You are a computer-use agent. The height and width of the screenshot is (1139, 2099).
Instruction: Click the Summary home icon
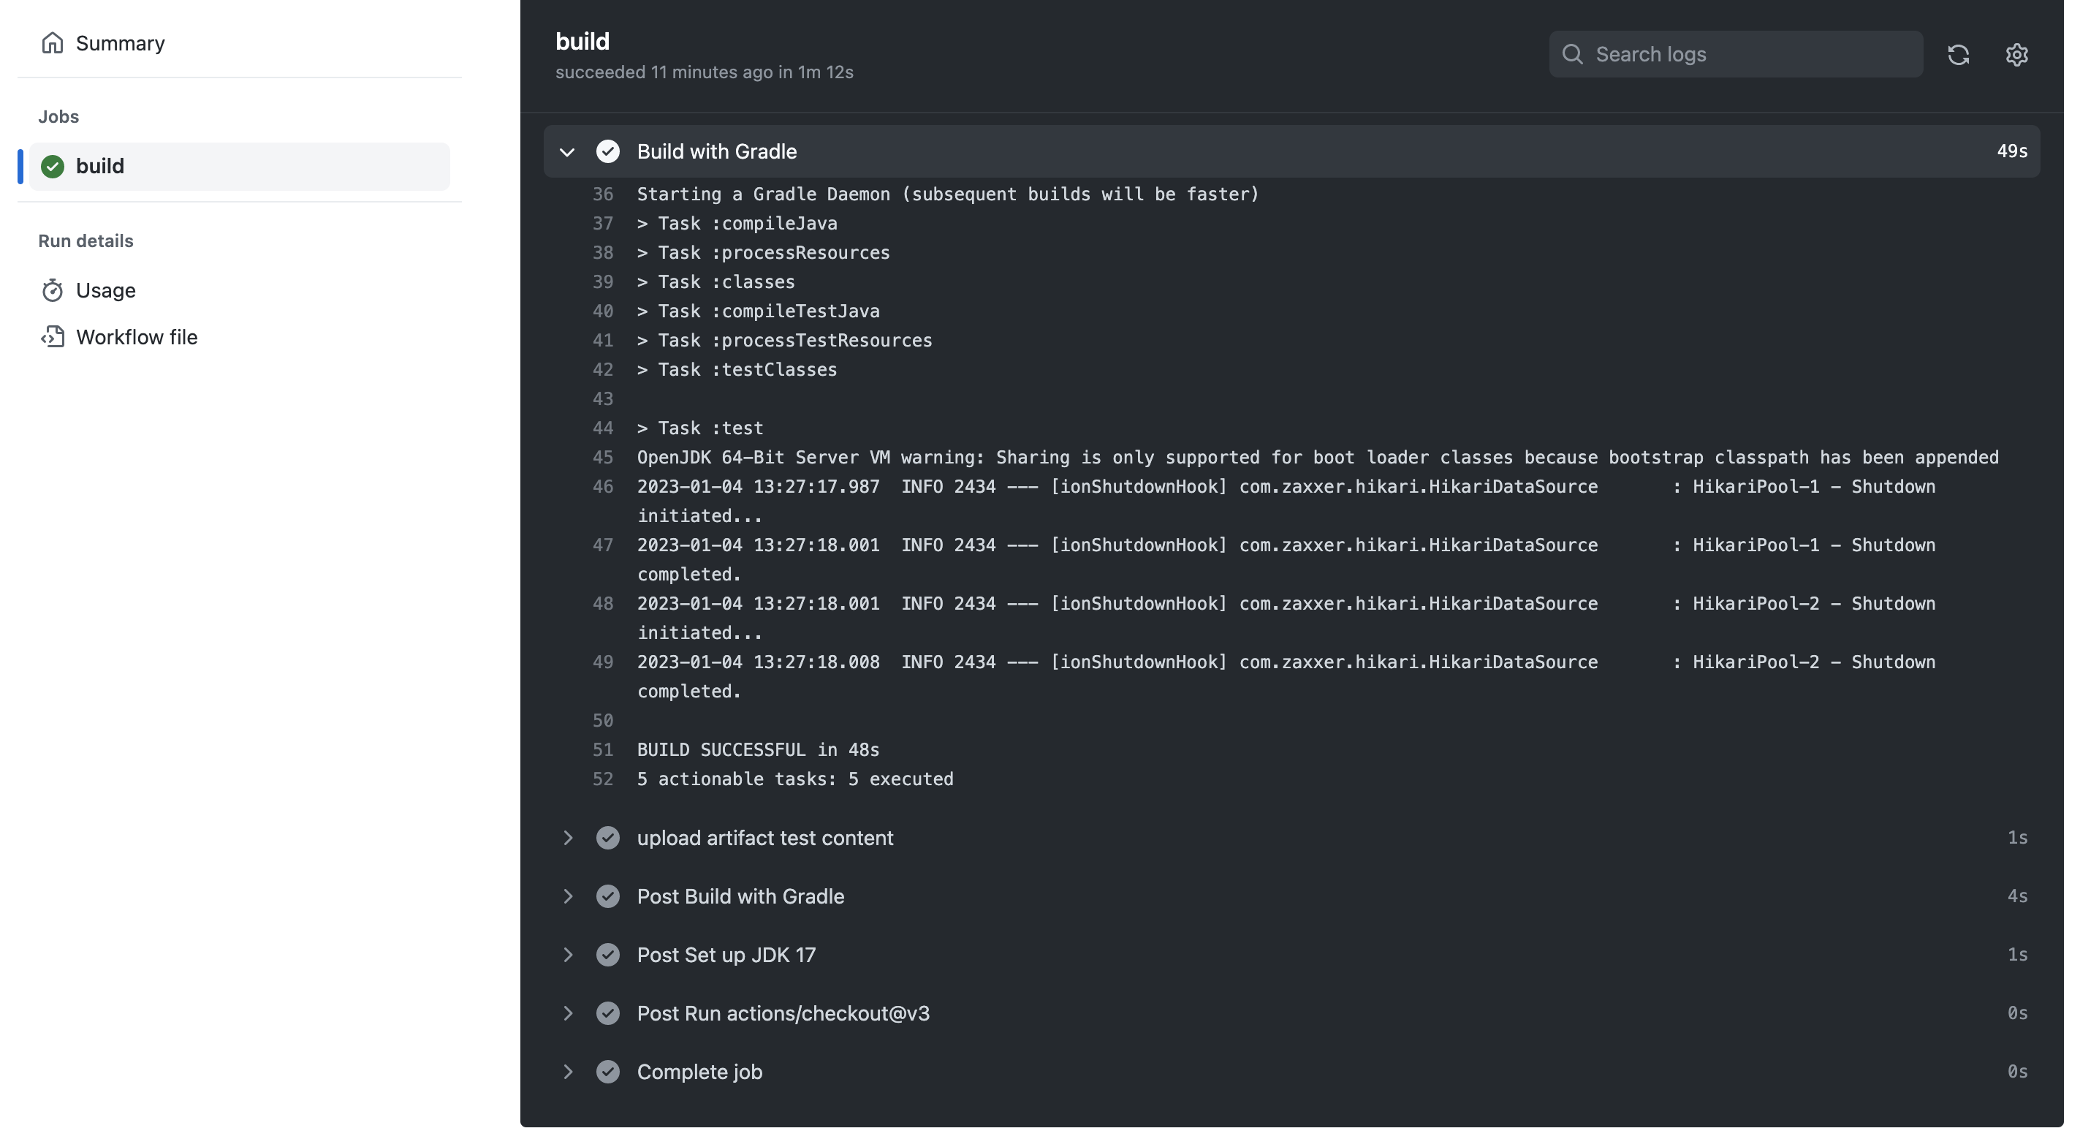pyautogui.click(x=52, y=42)
